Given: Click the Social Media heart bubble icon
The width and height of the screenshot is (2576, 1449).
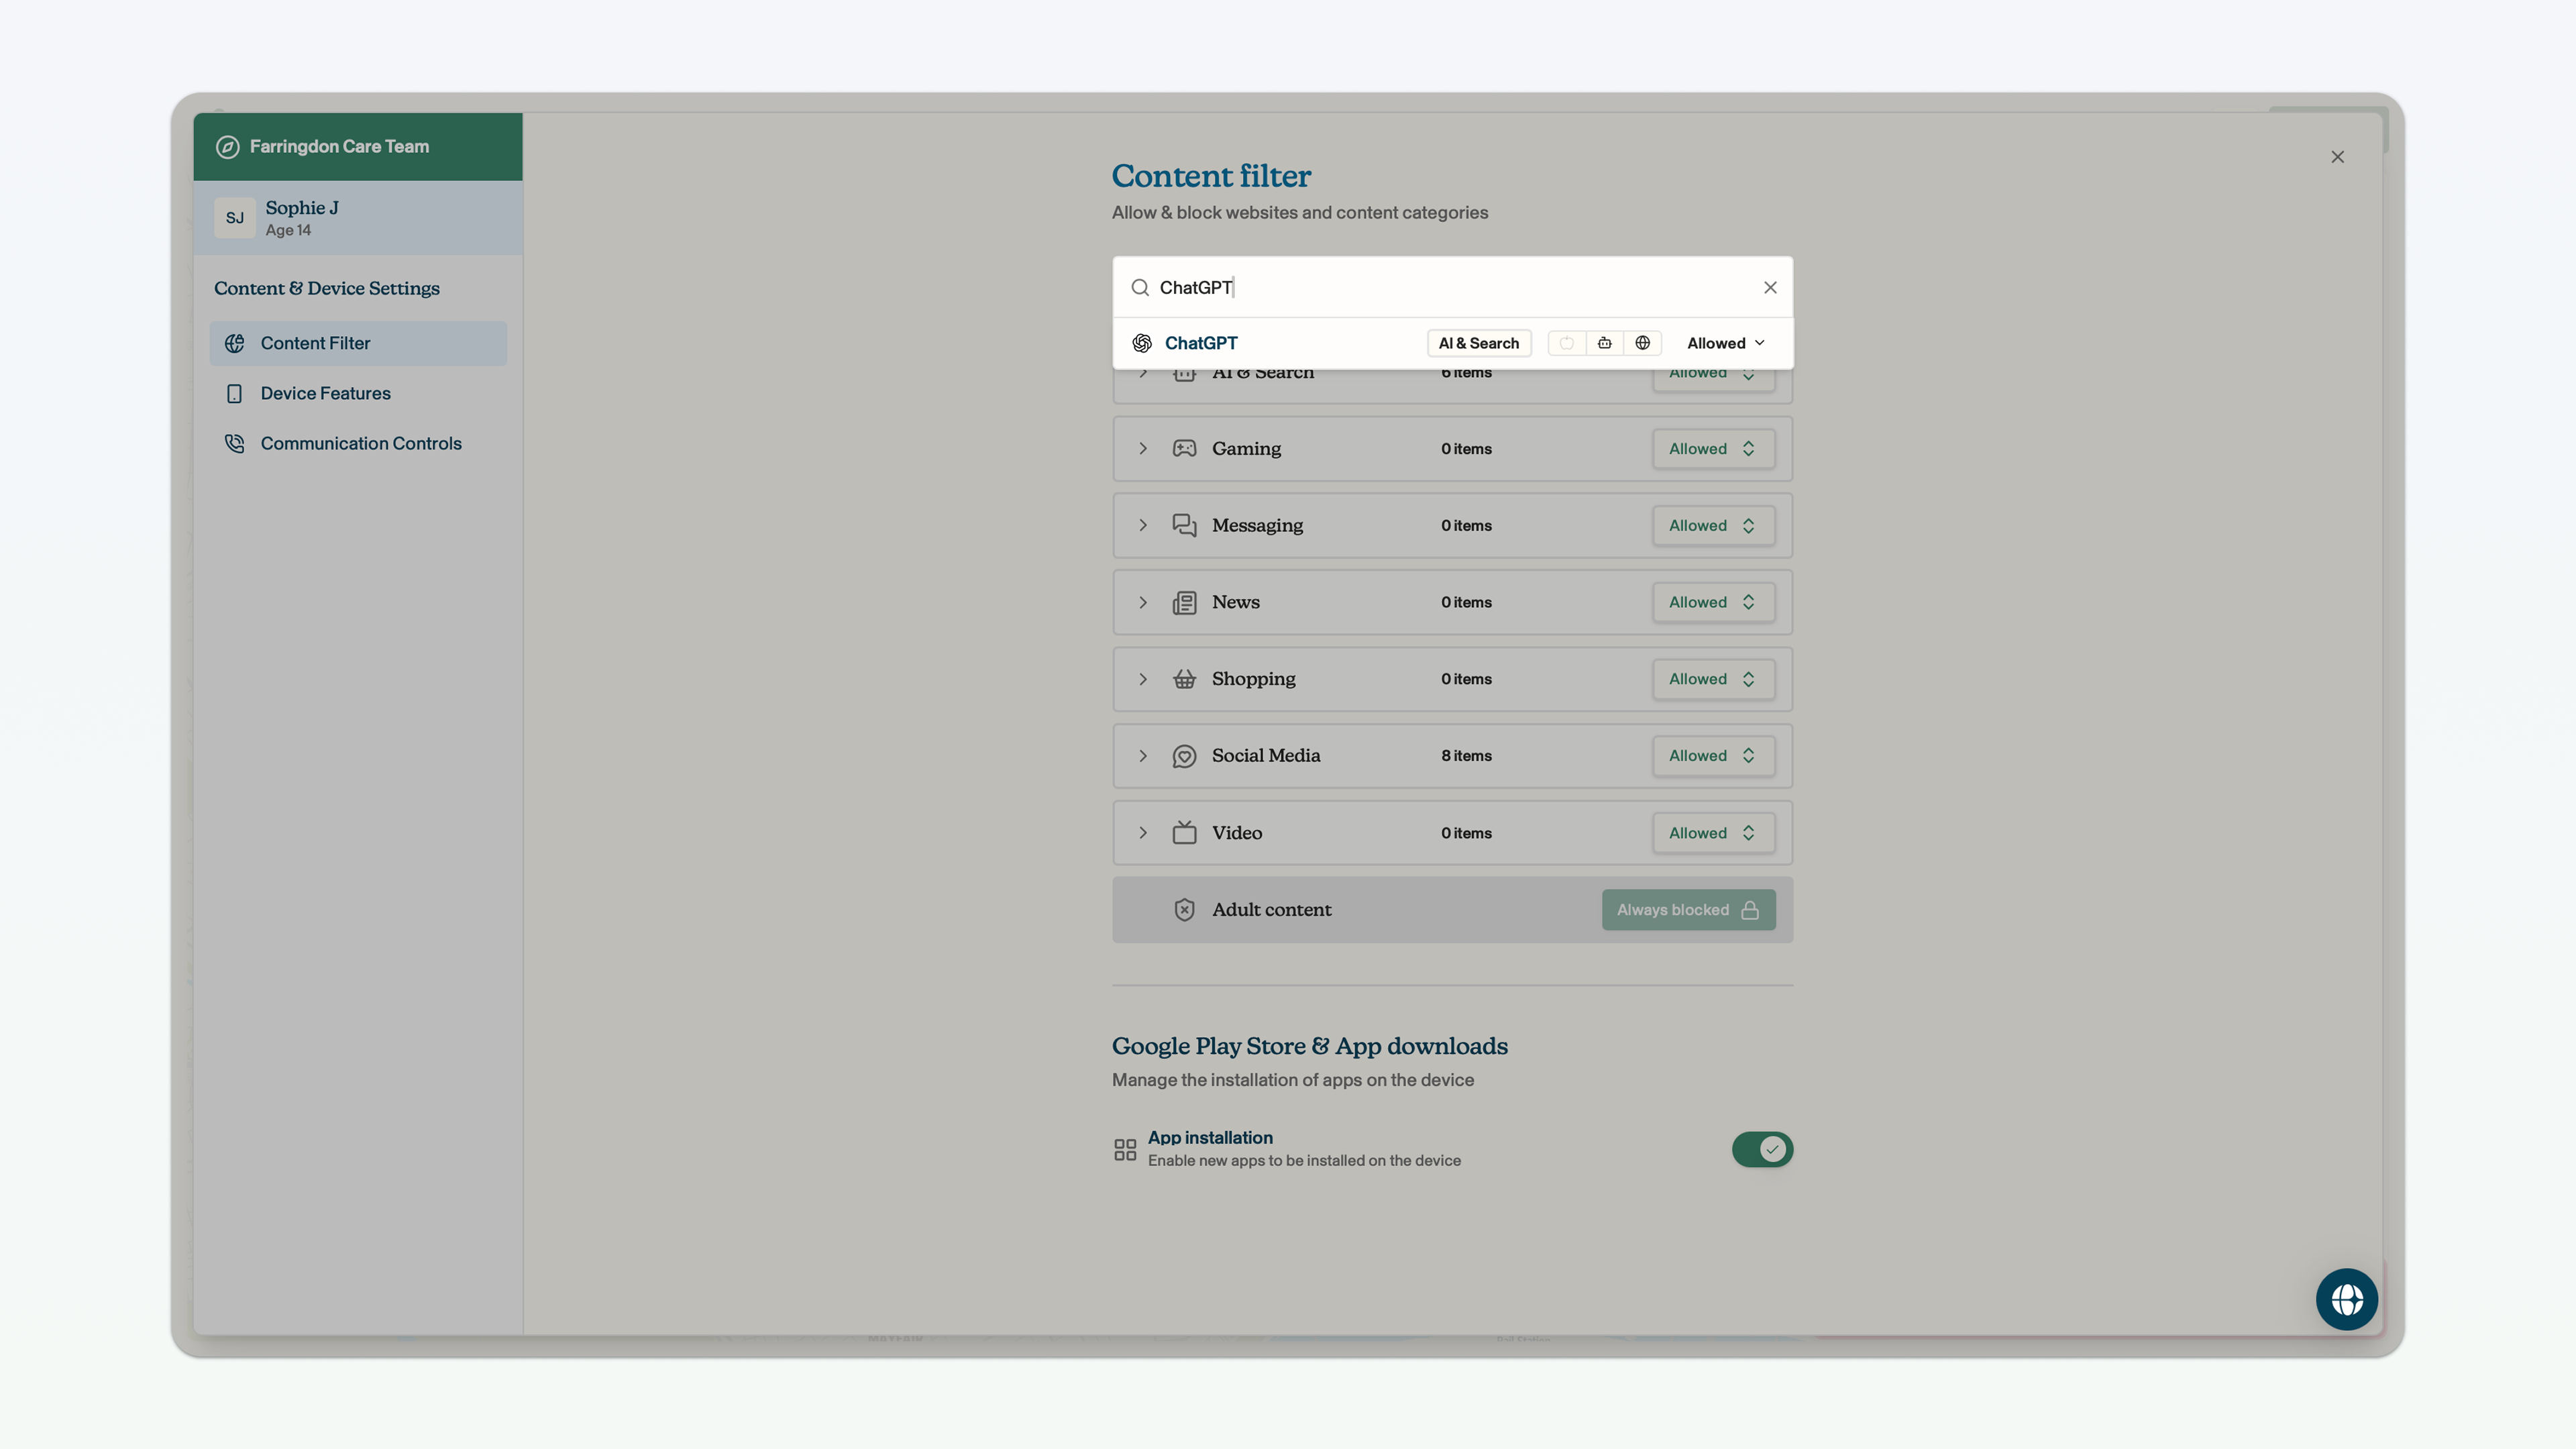Looking at the screenshot, I should [1184, 756].
